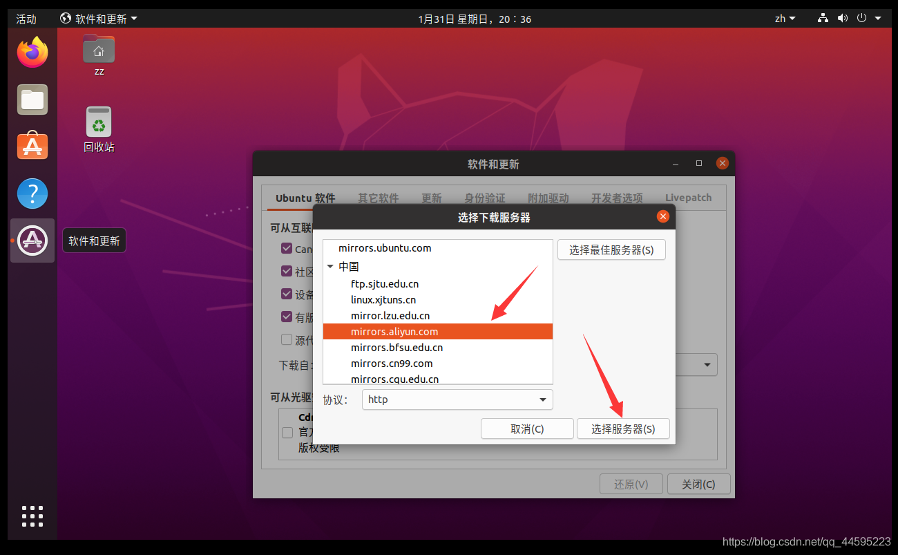Screen dimensions: 898x555
Task: Switch to the Ubuntu 软件 tab
Action: tap(305, 198)
